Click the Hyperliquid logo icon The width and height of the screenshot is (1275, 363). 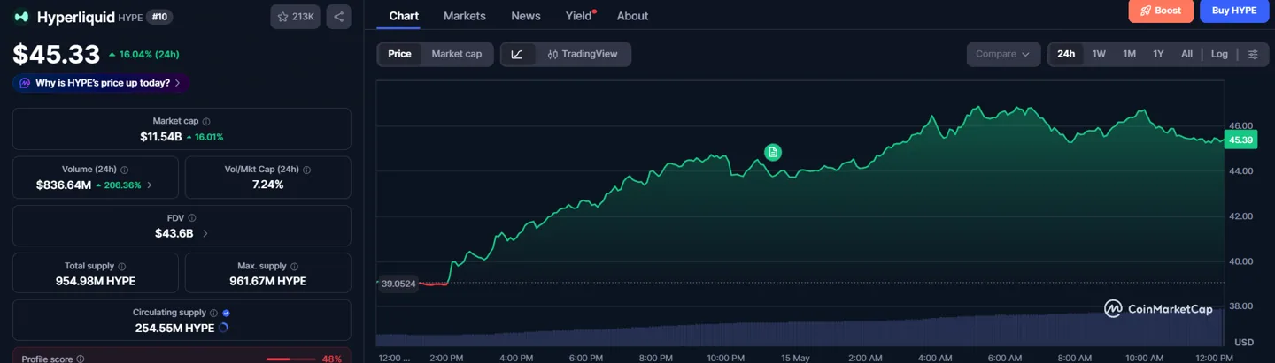21,17
